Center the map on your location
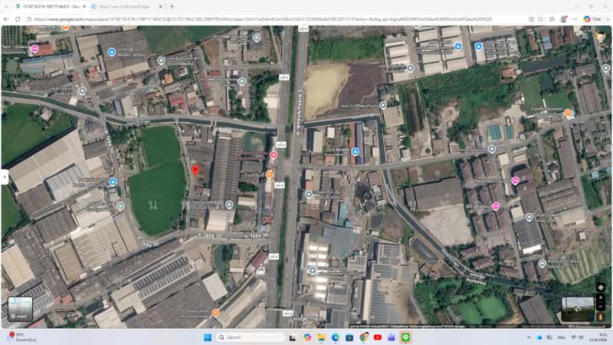This screenshot has width=613, height=345. pyautogui.click(x=601, y=287)
